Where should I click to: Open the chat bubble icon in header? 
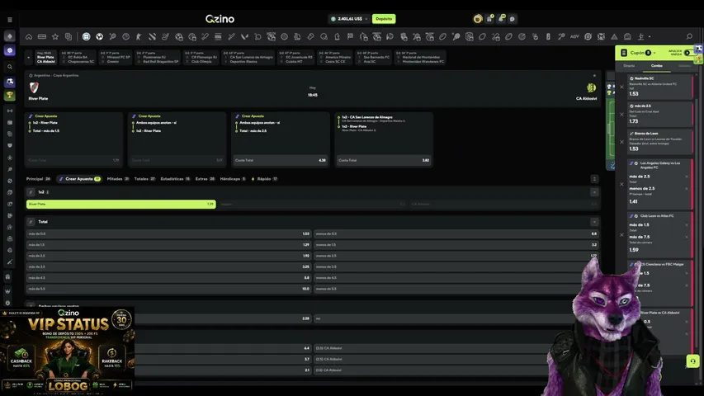point(513,19)
